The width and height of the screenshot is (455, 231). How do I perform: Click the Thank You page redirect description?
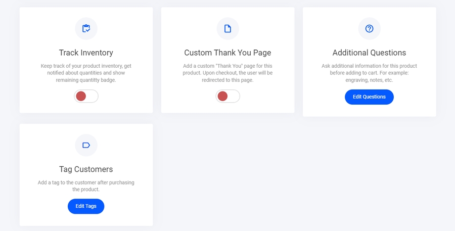click(x=227, y=73)
